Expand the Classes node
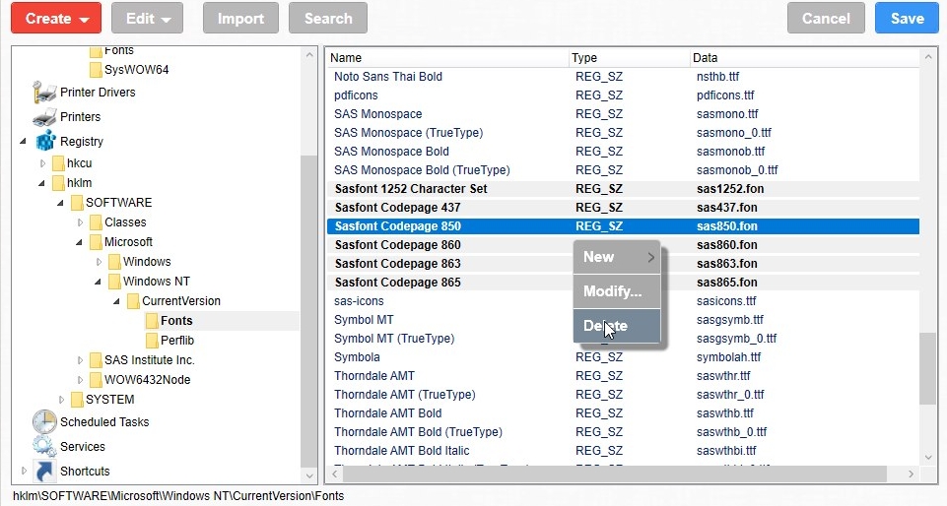The width and height of the screenshot is (947, 506). pyautogui.click(x=80, y=222)
